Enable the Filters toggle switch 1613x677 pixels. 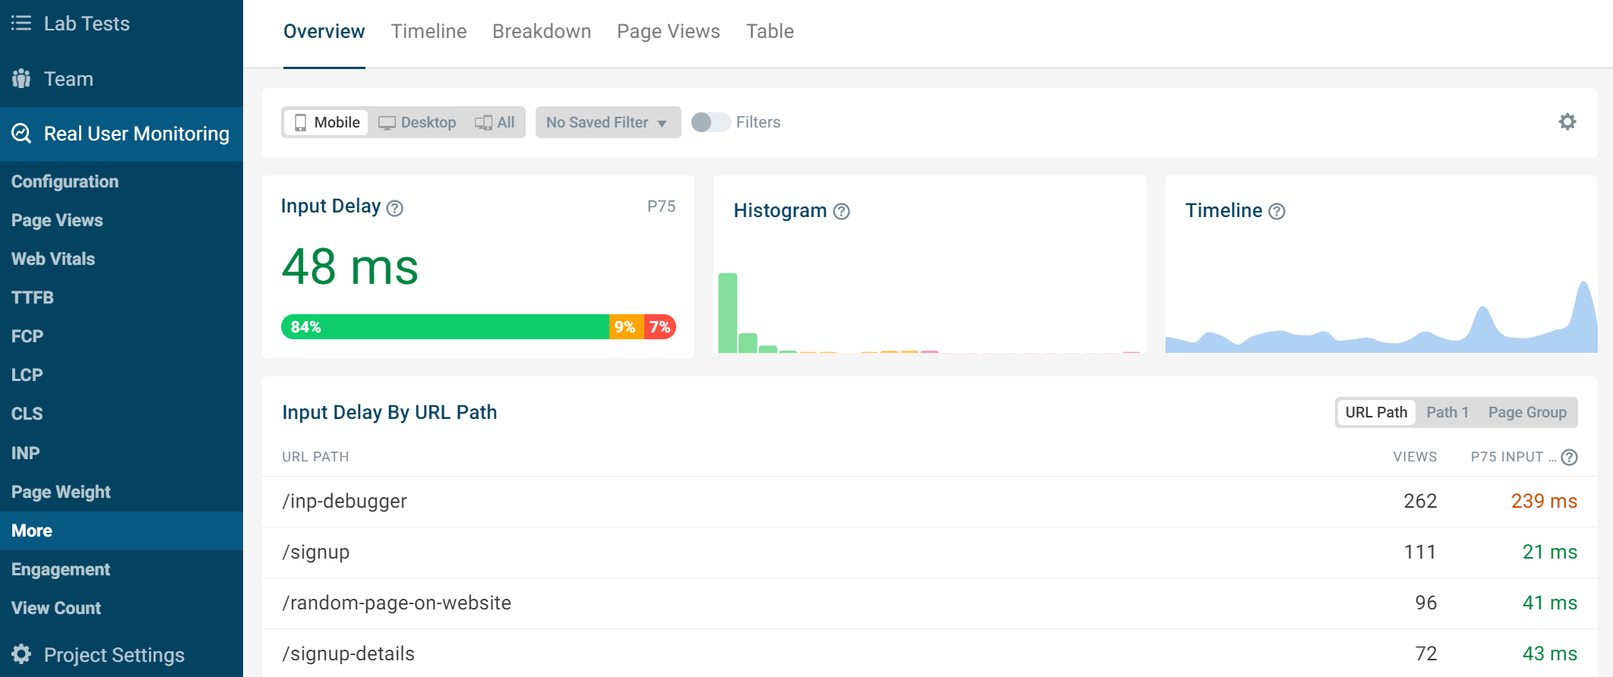(x=710, y=122)
